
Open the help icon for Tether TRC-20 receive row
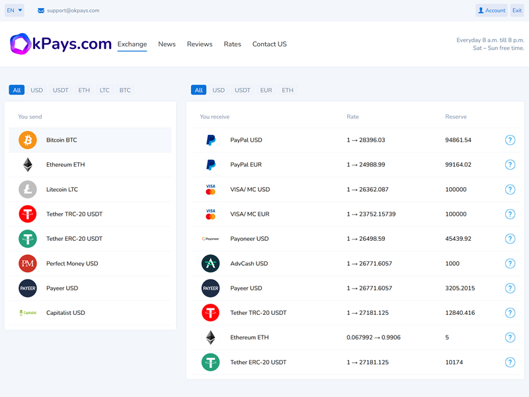(510, 313)
